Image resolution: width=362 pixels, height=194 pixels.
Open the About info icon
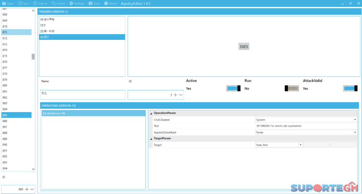coord(106,4)
